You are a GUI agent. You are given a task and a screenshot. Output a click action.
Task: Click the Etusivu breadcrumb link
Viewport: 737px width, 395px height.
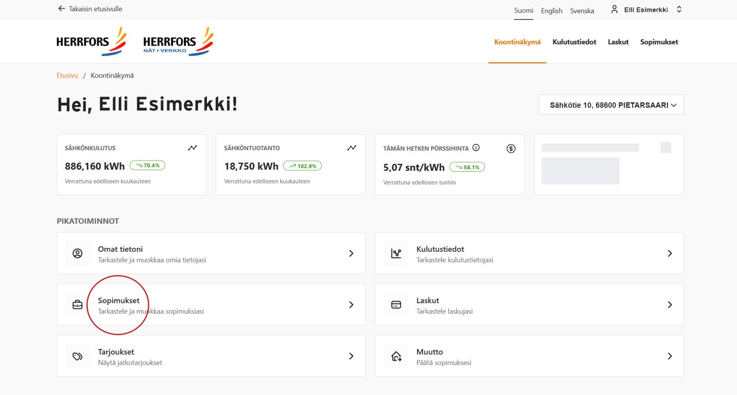67,76
